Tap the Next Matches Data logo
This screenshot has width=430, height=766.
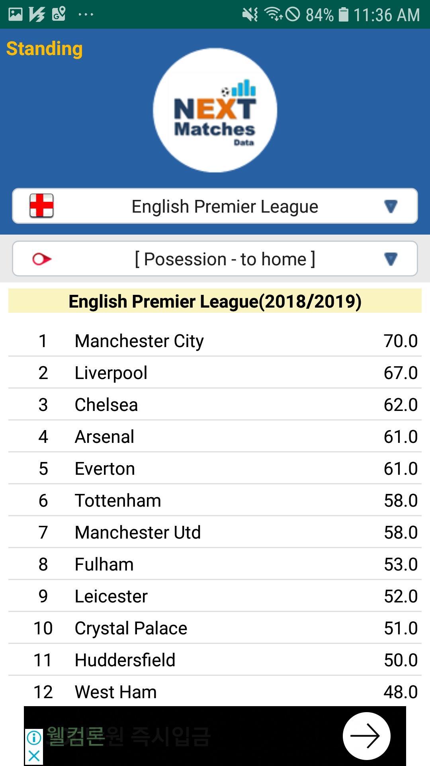pyautogui.click(x=215, y=110)
